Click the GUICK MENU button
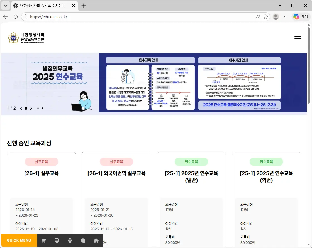Image resolution: width=312 pixels, height=248 pixels. (18, 240)
